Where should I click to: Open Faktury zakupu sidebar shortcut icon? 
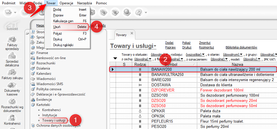[12, 72]
